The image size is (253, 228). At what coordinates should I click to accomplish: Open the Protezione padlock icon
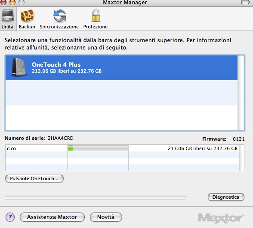(x=96, y=15)
